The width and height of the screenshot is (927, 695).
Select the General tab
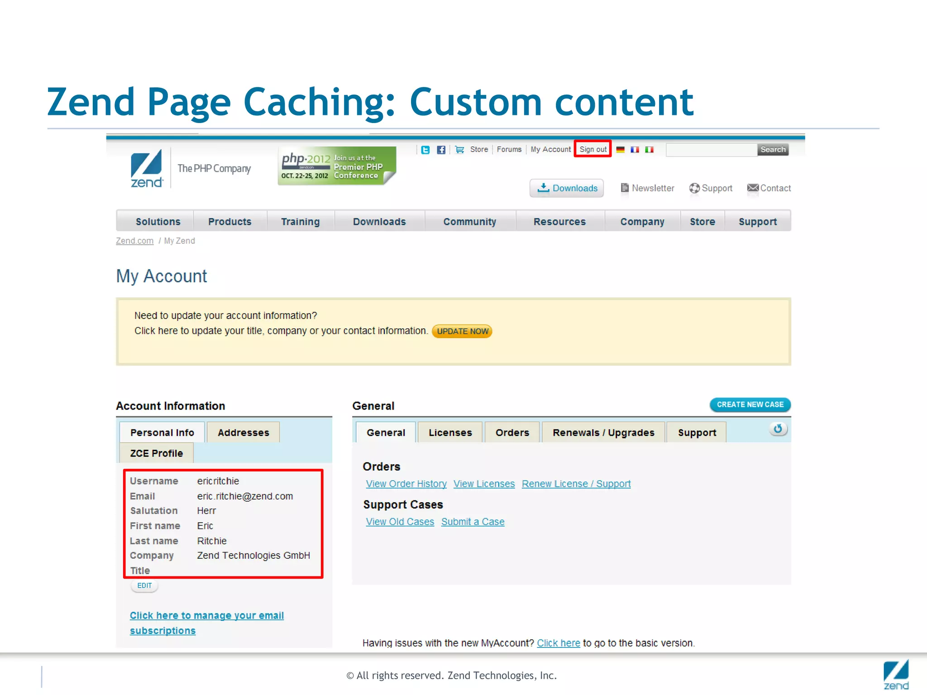click(386, 433)
